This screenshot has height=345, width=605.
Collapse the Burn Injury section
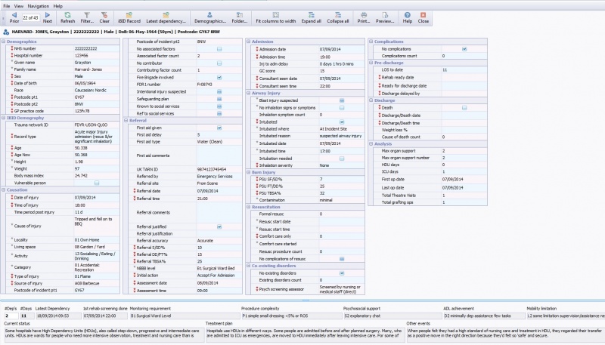point(249,172)
